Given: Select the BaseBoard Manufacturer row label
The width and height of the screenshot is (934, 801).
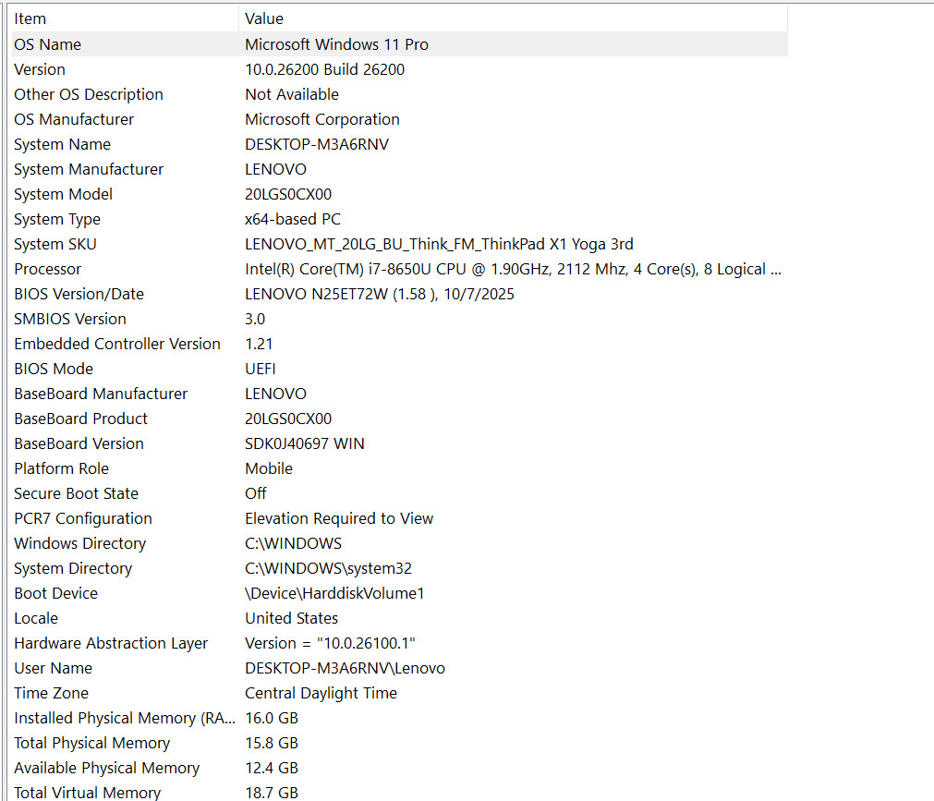Looking at the screenshot, I should point(101,394).
